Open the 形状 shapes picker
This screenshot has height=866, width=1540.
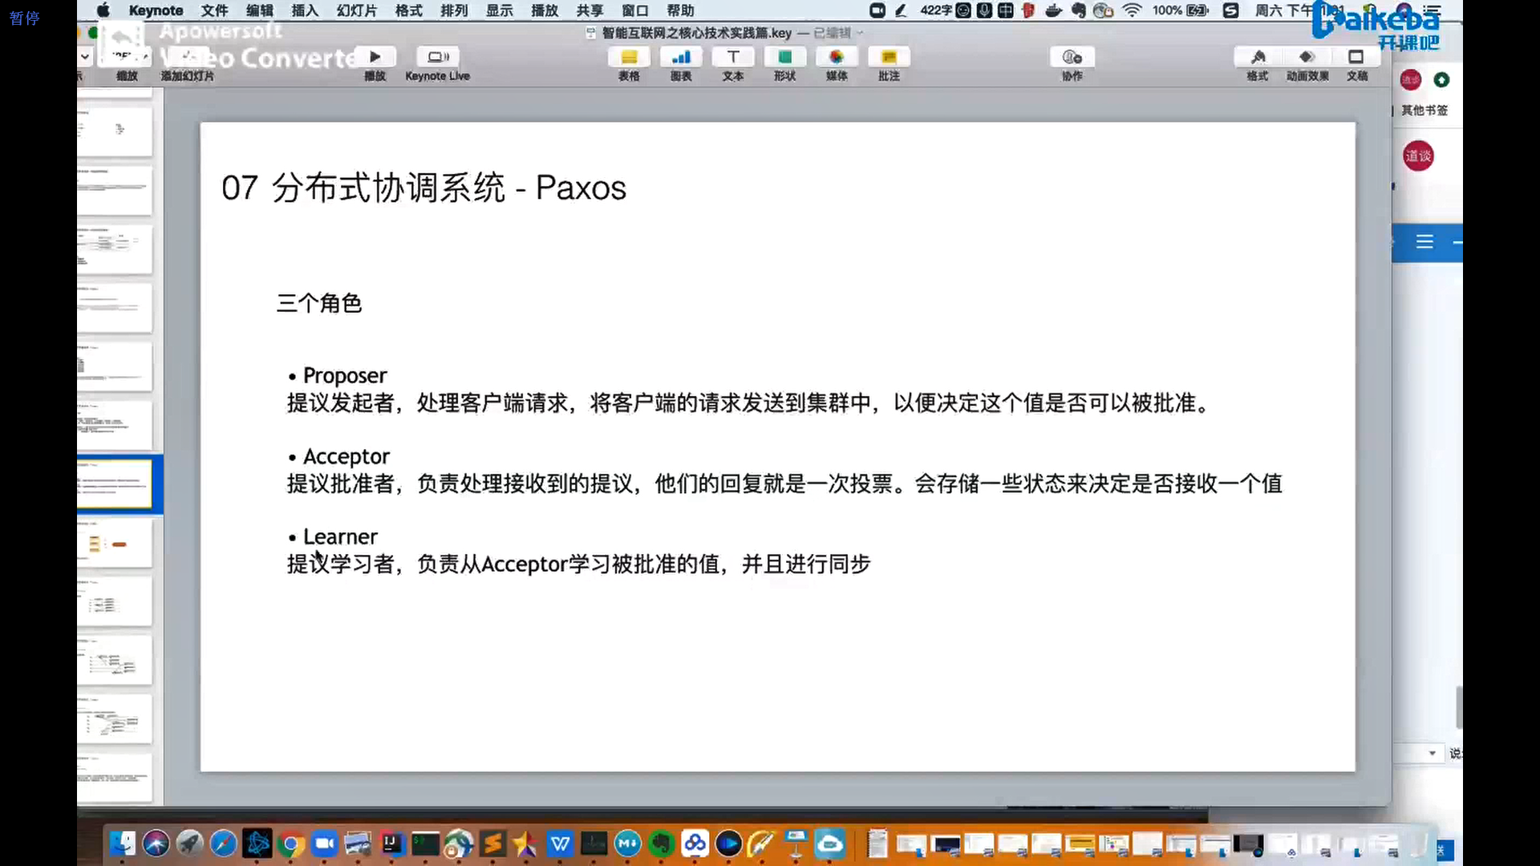tap(784, 58)
